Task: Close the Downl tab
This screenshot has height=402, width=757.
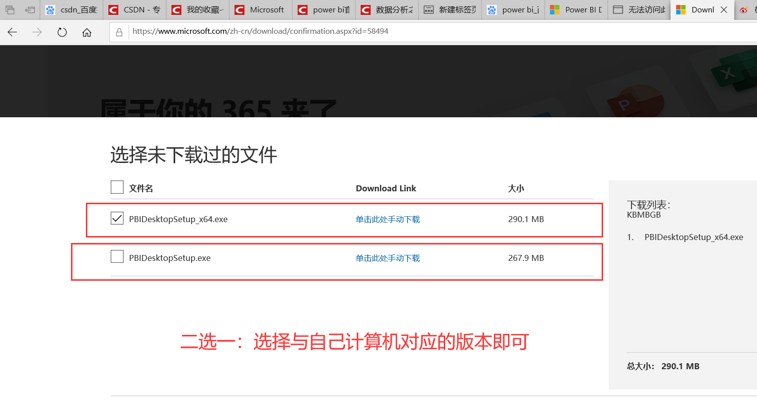Action: 724,10
